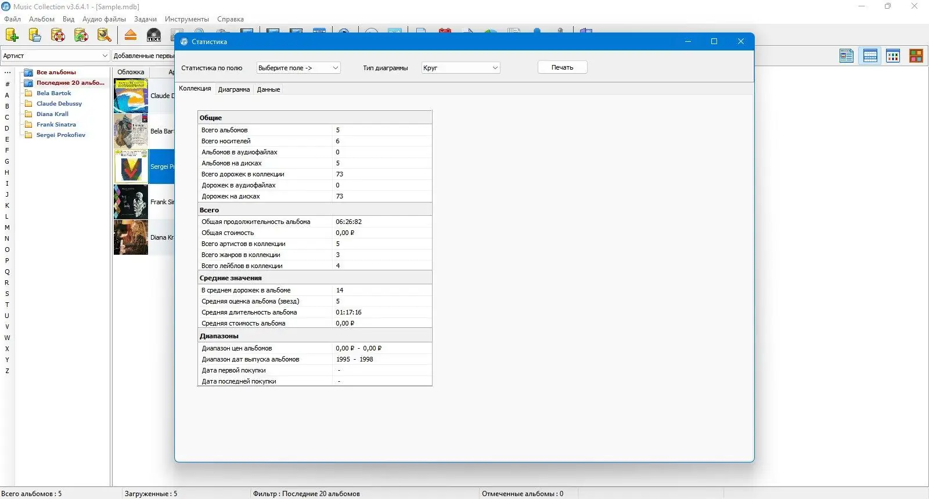The height and width of the screenshot is (499, 929).
Task: Select Frank Sinatra in the artist tree
Action: (56, 124)
